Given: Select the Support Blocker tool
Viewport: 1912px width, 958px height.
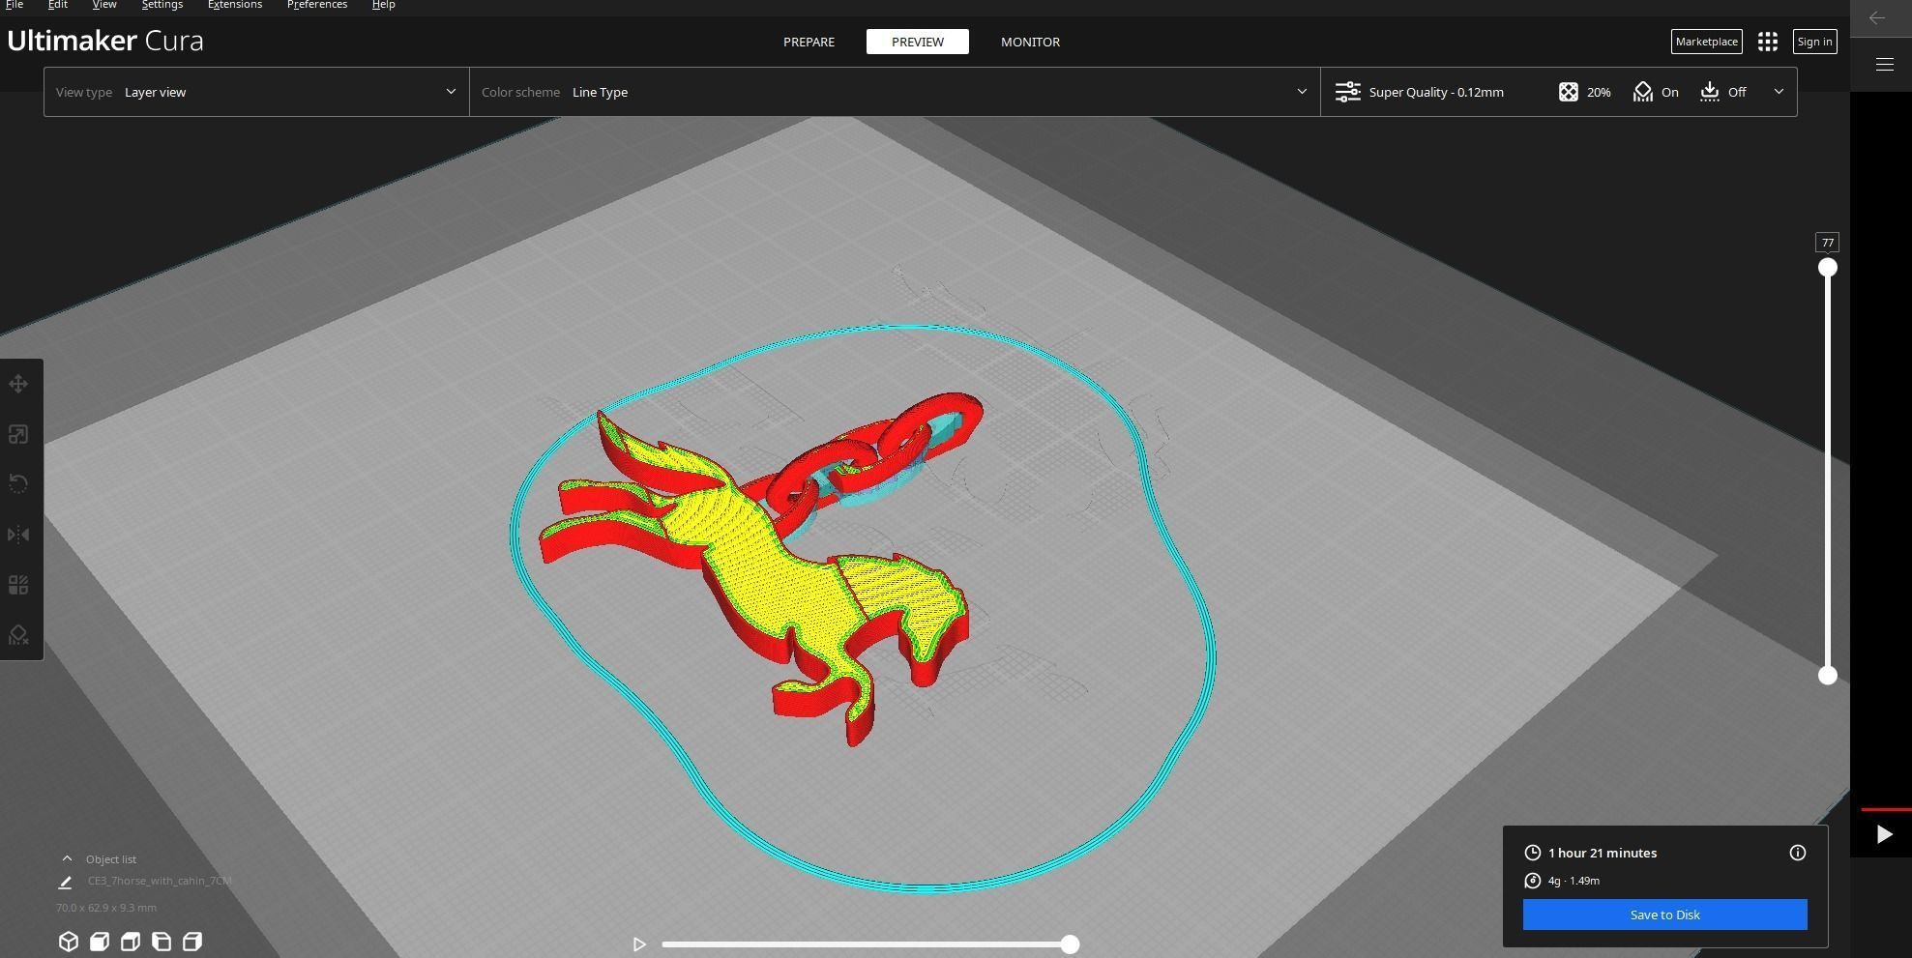Looking at the screenshot, I should click(x=18, y=635).
